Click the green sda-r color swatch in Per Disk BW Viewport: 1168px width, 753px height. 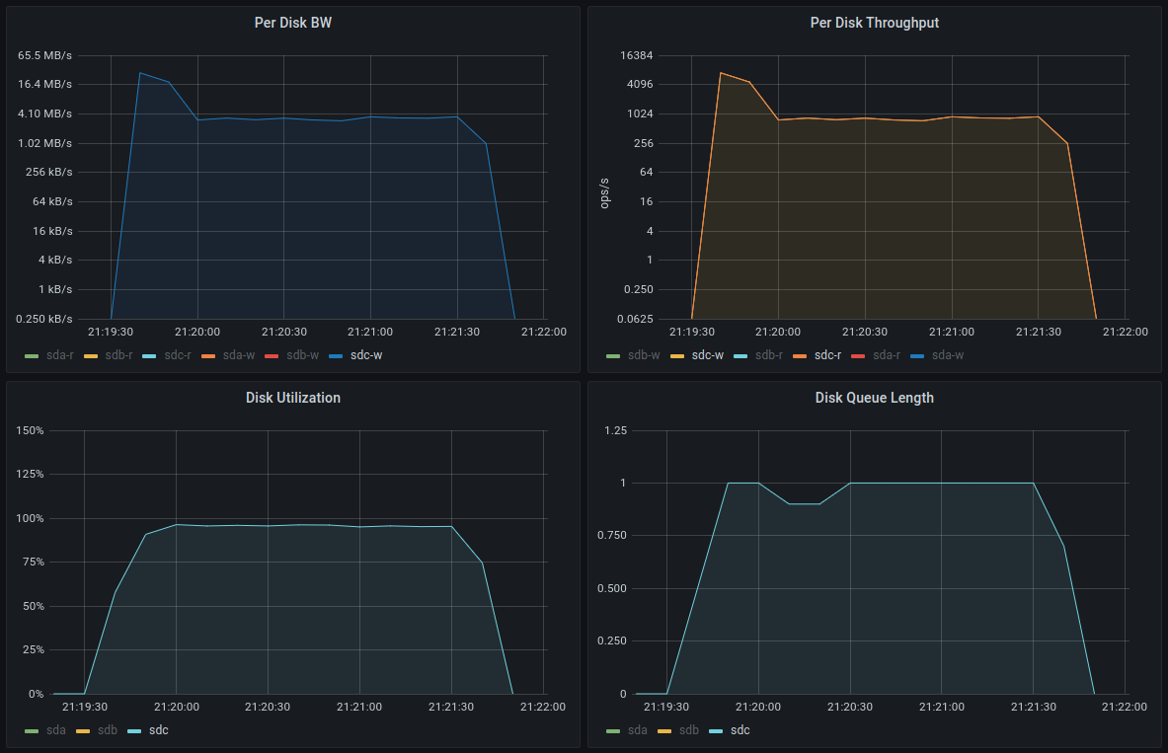pos(31,355)
